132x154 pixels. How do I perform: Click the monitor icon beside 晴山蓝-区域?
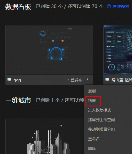[107, 80]
